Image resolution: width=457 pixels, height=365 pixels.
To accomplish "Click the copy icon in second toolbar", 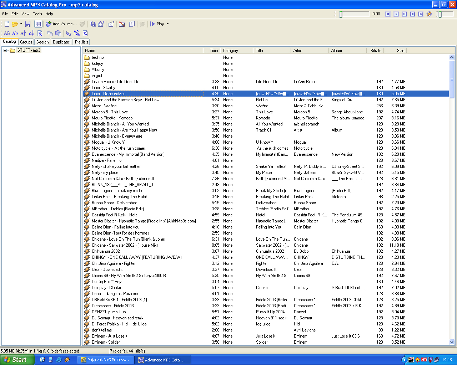I will click(x=50, y=33).
